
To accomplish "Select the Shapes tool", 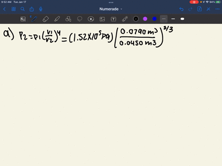I will point(68,19).
